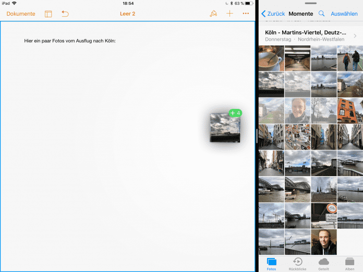Tap the plus insert icon
The height and width of the screenshot is (272, 363).
pyautogui.click(x=229, y=14)
